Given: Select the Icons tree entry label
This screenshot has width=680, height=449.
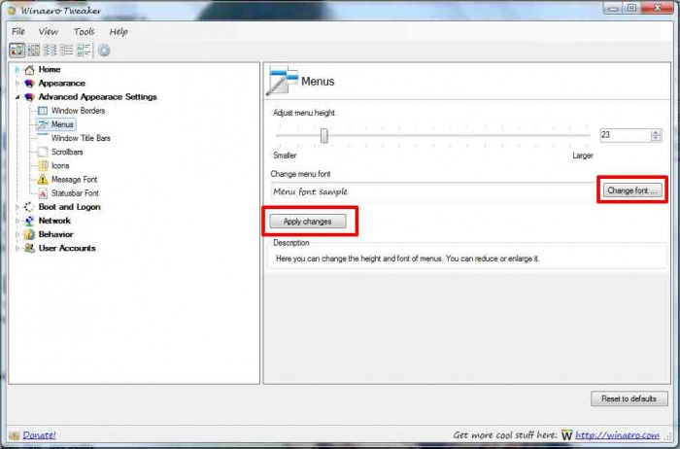Looking at the screenshot, I should coord(60,166).
